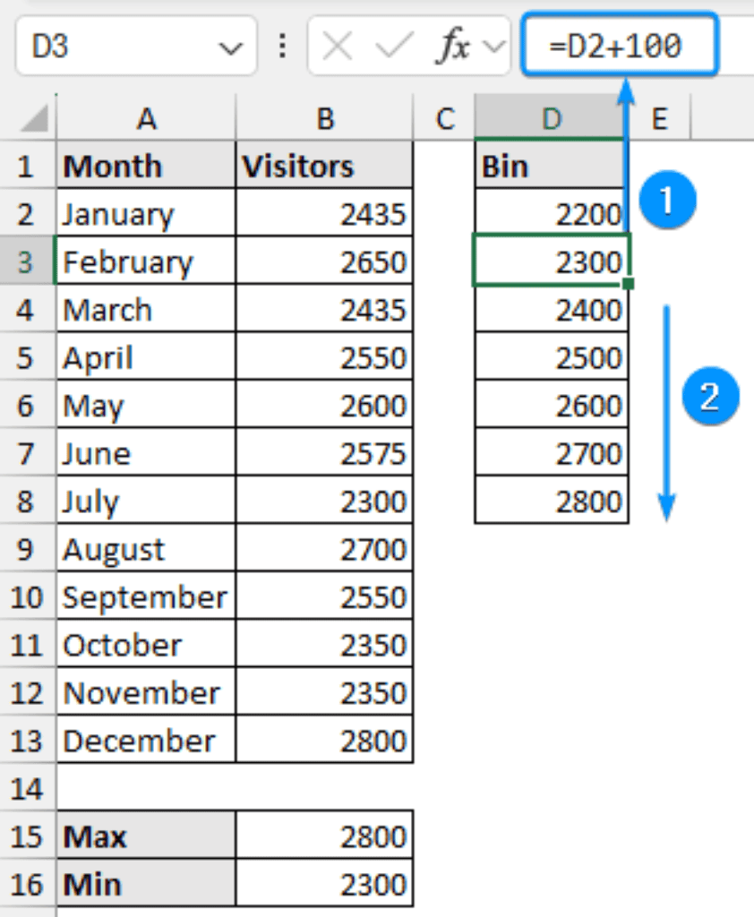Select column D header

[x=551, y=119]
